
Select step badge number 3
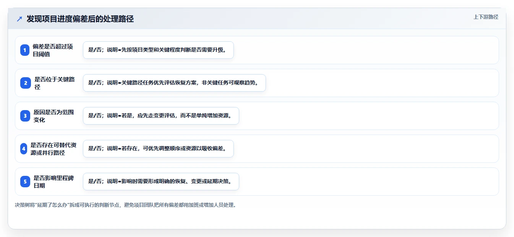(x=25, y=116)
